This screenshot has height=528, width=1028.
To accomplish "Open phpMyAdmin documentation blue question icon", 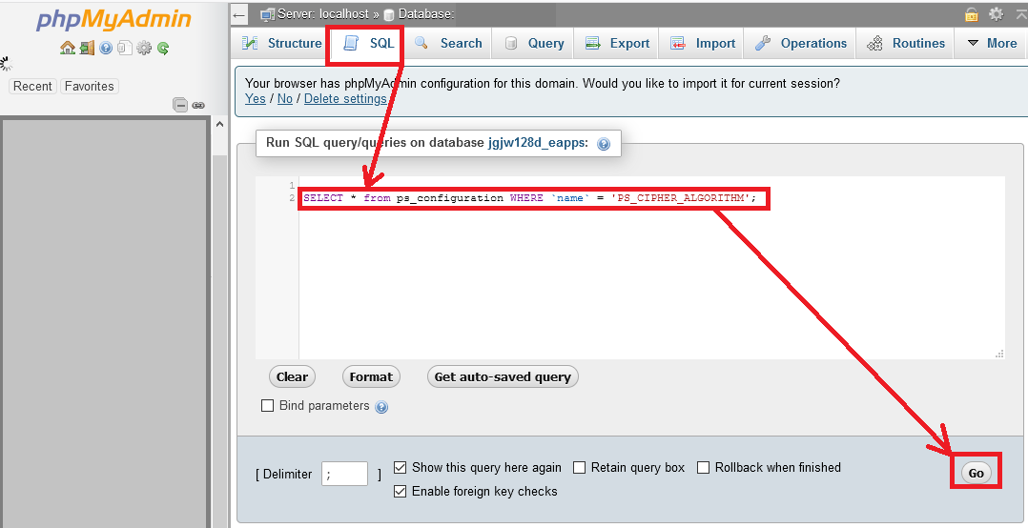I will click(106, 48).
